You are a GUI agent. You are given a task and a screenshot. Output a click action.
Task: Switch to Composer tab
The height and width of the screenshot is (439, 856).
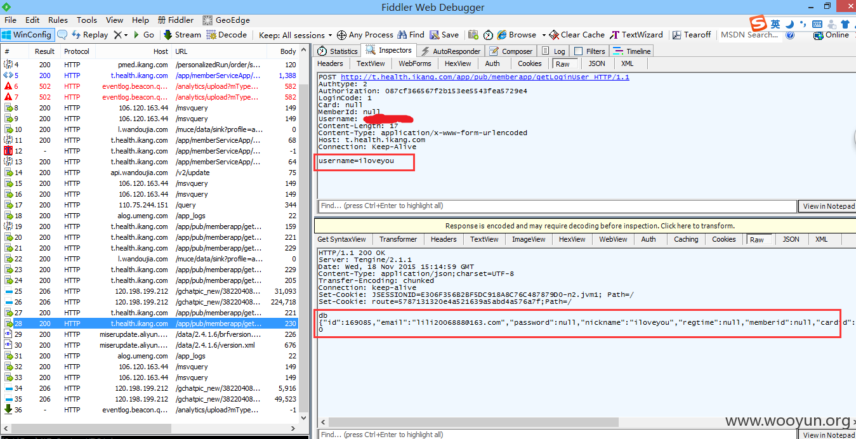pos(511,51)
